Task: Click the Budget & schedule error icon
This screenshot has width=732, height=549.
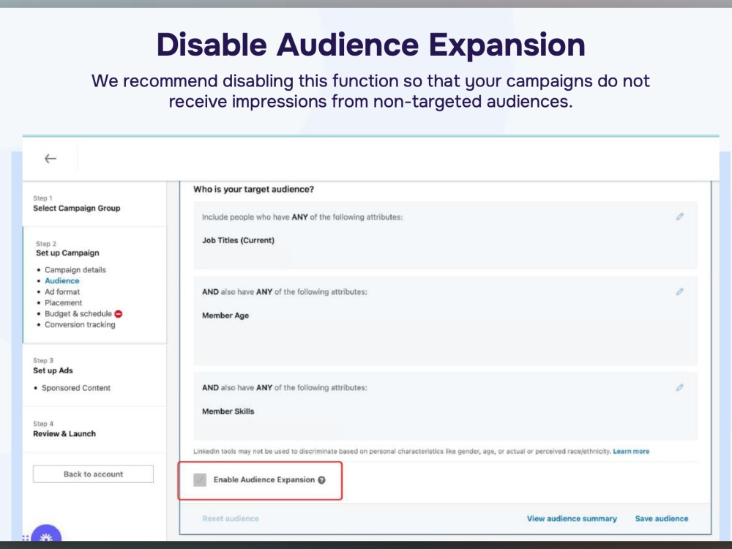Action: coord(119,314)
